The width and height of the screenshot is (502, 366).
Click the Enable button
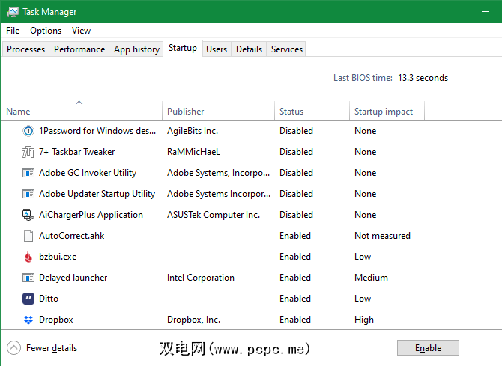tap(428, 348)
